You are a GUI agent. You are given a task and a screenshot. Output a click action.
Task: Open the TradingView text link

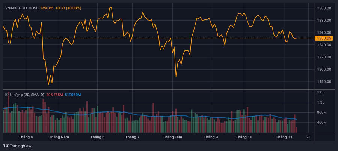pyautogui.click(x=20, y=146)
